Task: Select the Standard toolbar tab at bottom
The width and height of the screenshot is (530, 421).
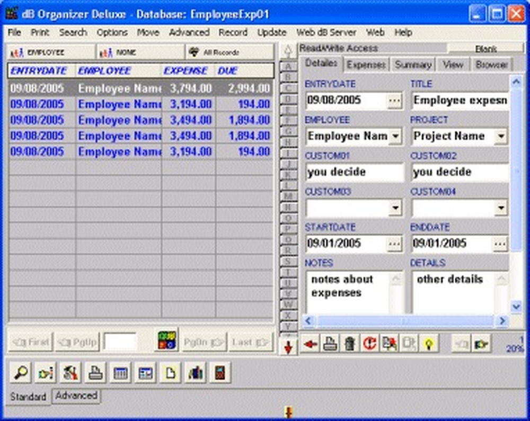Action: point(28,397)
